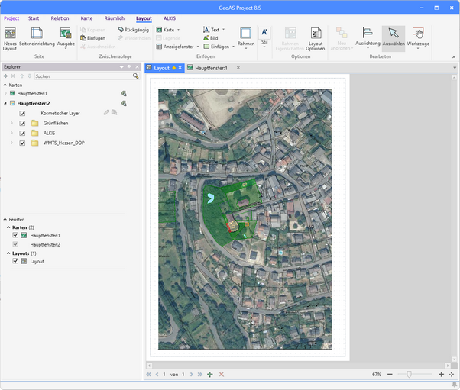Expand the WMTS_Hessen_DOP folder
Viewport: 460px width, 390px height.
click(11, 143)
